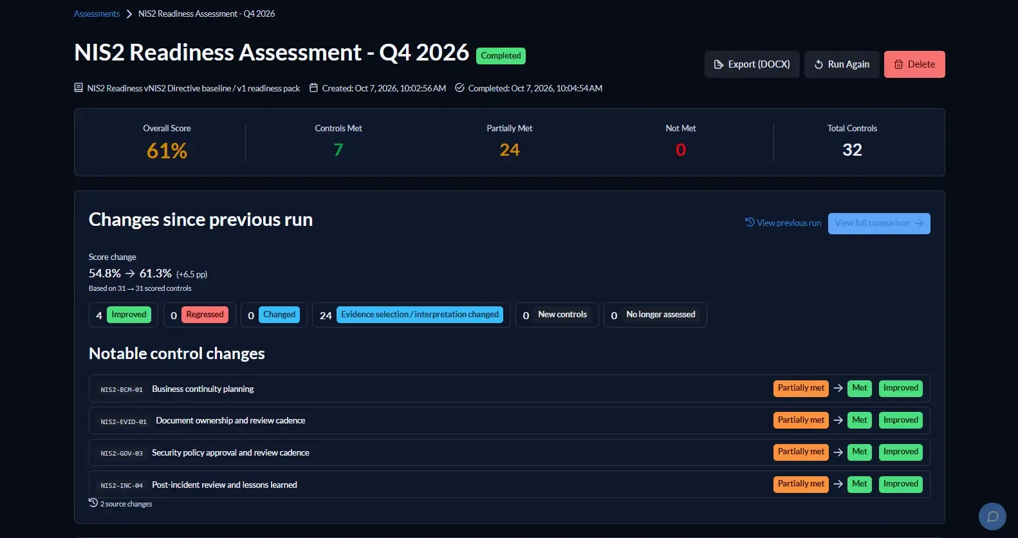Export the assessment as DOCX
Viewport: 1018px width, 538px height.
click(x=752, y=64)
